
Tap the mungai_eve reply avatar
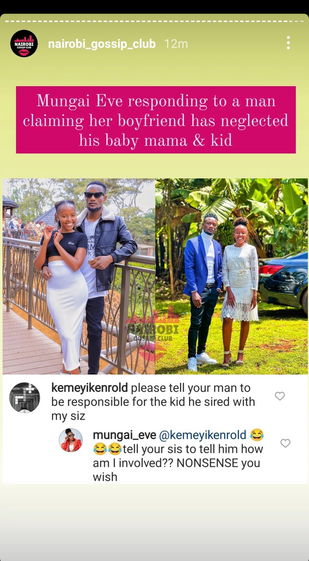[x=70, y=440]
